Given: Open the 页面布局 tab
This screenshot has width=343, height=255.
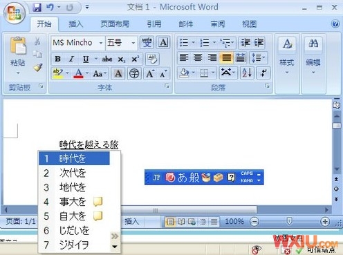Looking at the screenshot, I should pos(115,24).
